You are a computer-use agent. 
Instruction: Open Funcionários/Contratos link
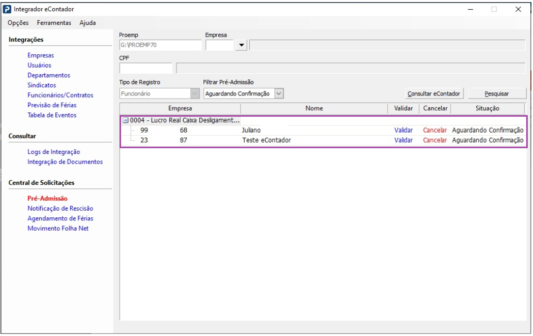click(60, 95)
